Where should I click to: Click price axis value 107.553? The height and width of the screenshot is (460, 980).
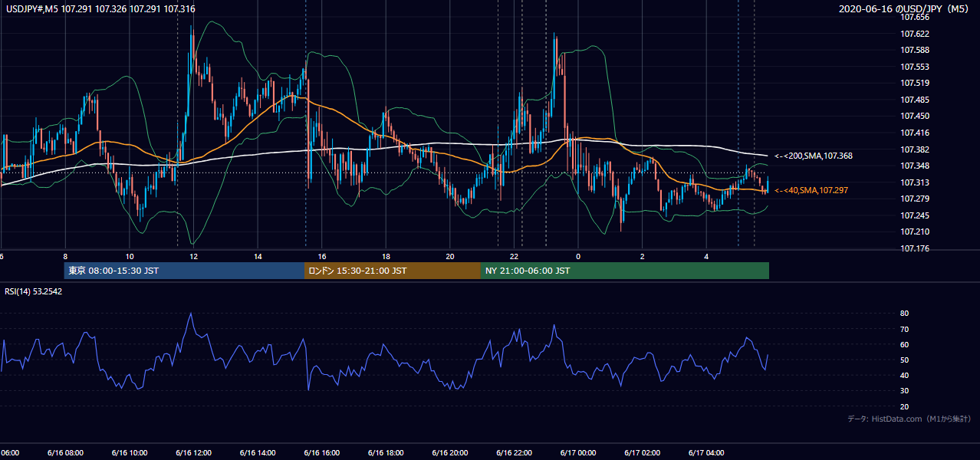(x=914, y=67)
